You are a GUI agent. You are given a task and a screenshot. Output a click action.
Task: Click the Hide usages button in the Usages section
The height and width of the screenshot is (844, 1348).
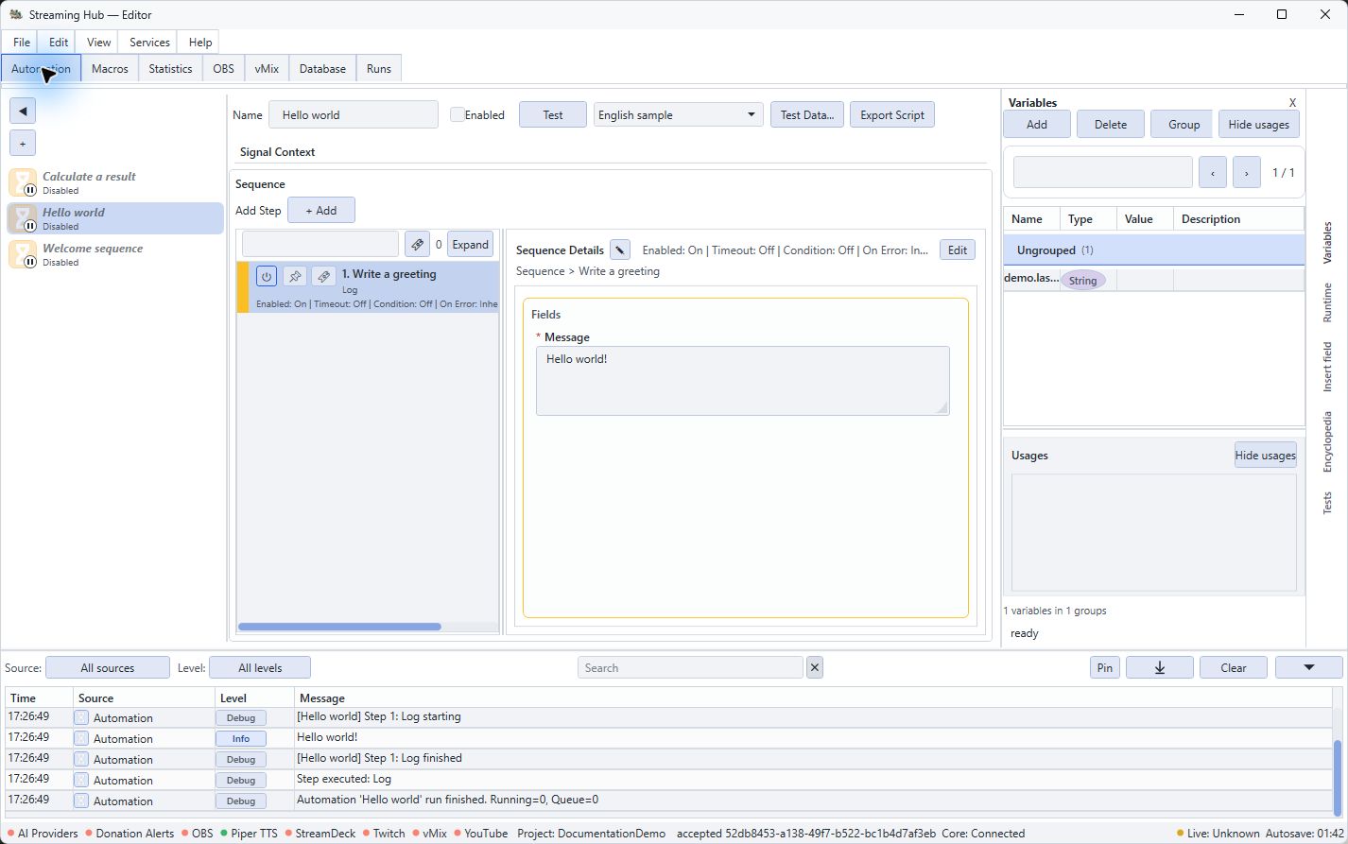tap(1265, 455)
